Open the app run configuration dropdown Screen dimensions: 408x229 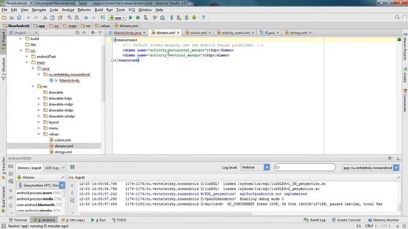117,18
